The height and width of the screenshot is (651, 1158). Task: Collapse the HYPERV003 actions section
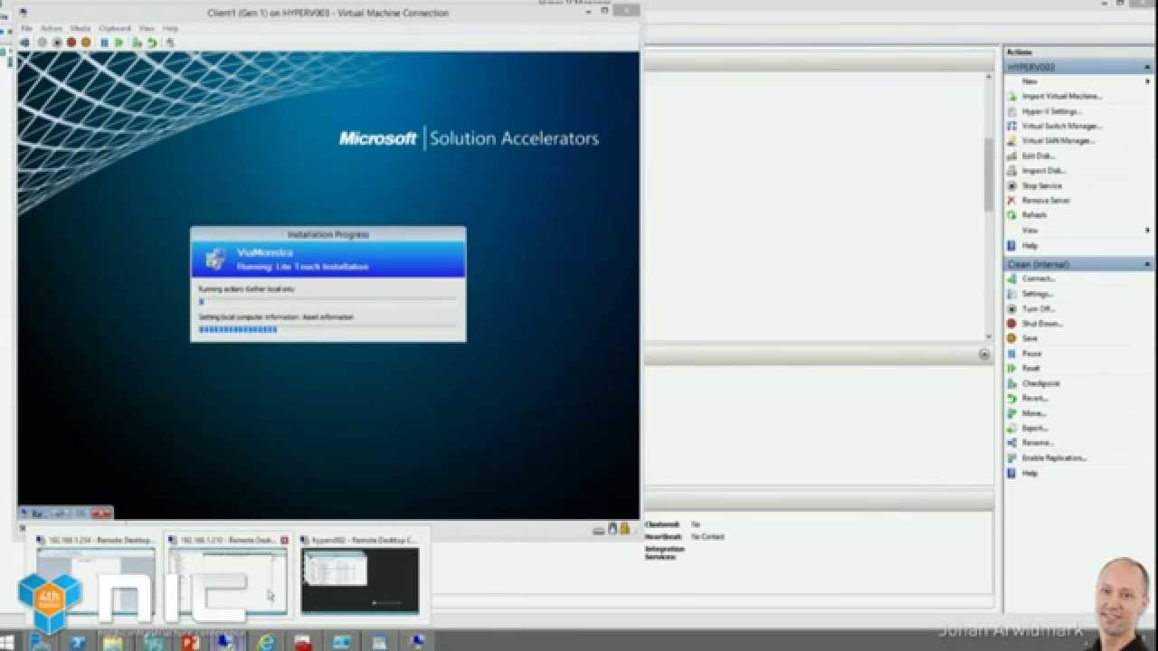click(1148, 67)
